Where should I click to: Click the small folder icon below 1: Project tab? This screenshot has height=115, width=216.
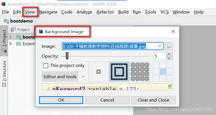click(x=4, y=50)
